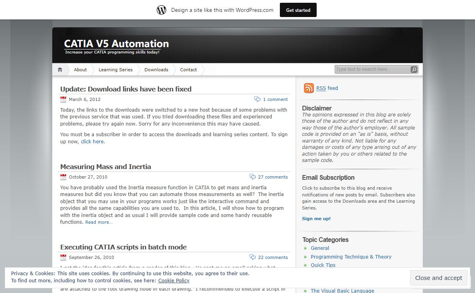Click the tagline 'Increase your CATIA programming skills today!'
Image resolution: width=475 pixels, height=293 pixels.
(112, 52)
